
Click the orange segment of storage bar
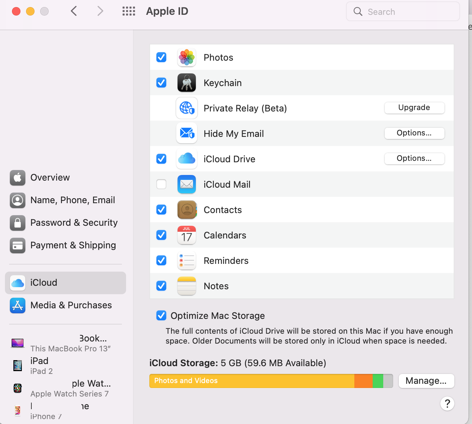pyautogui.click(x=364, y=381)
